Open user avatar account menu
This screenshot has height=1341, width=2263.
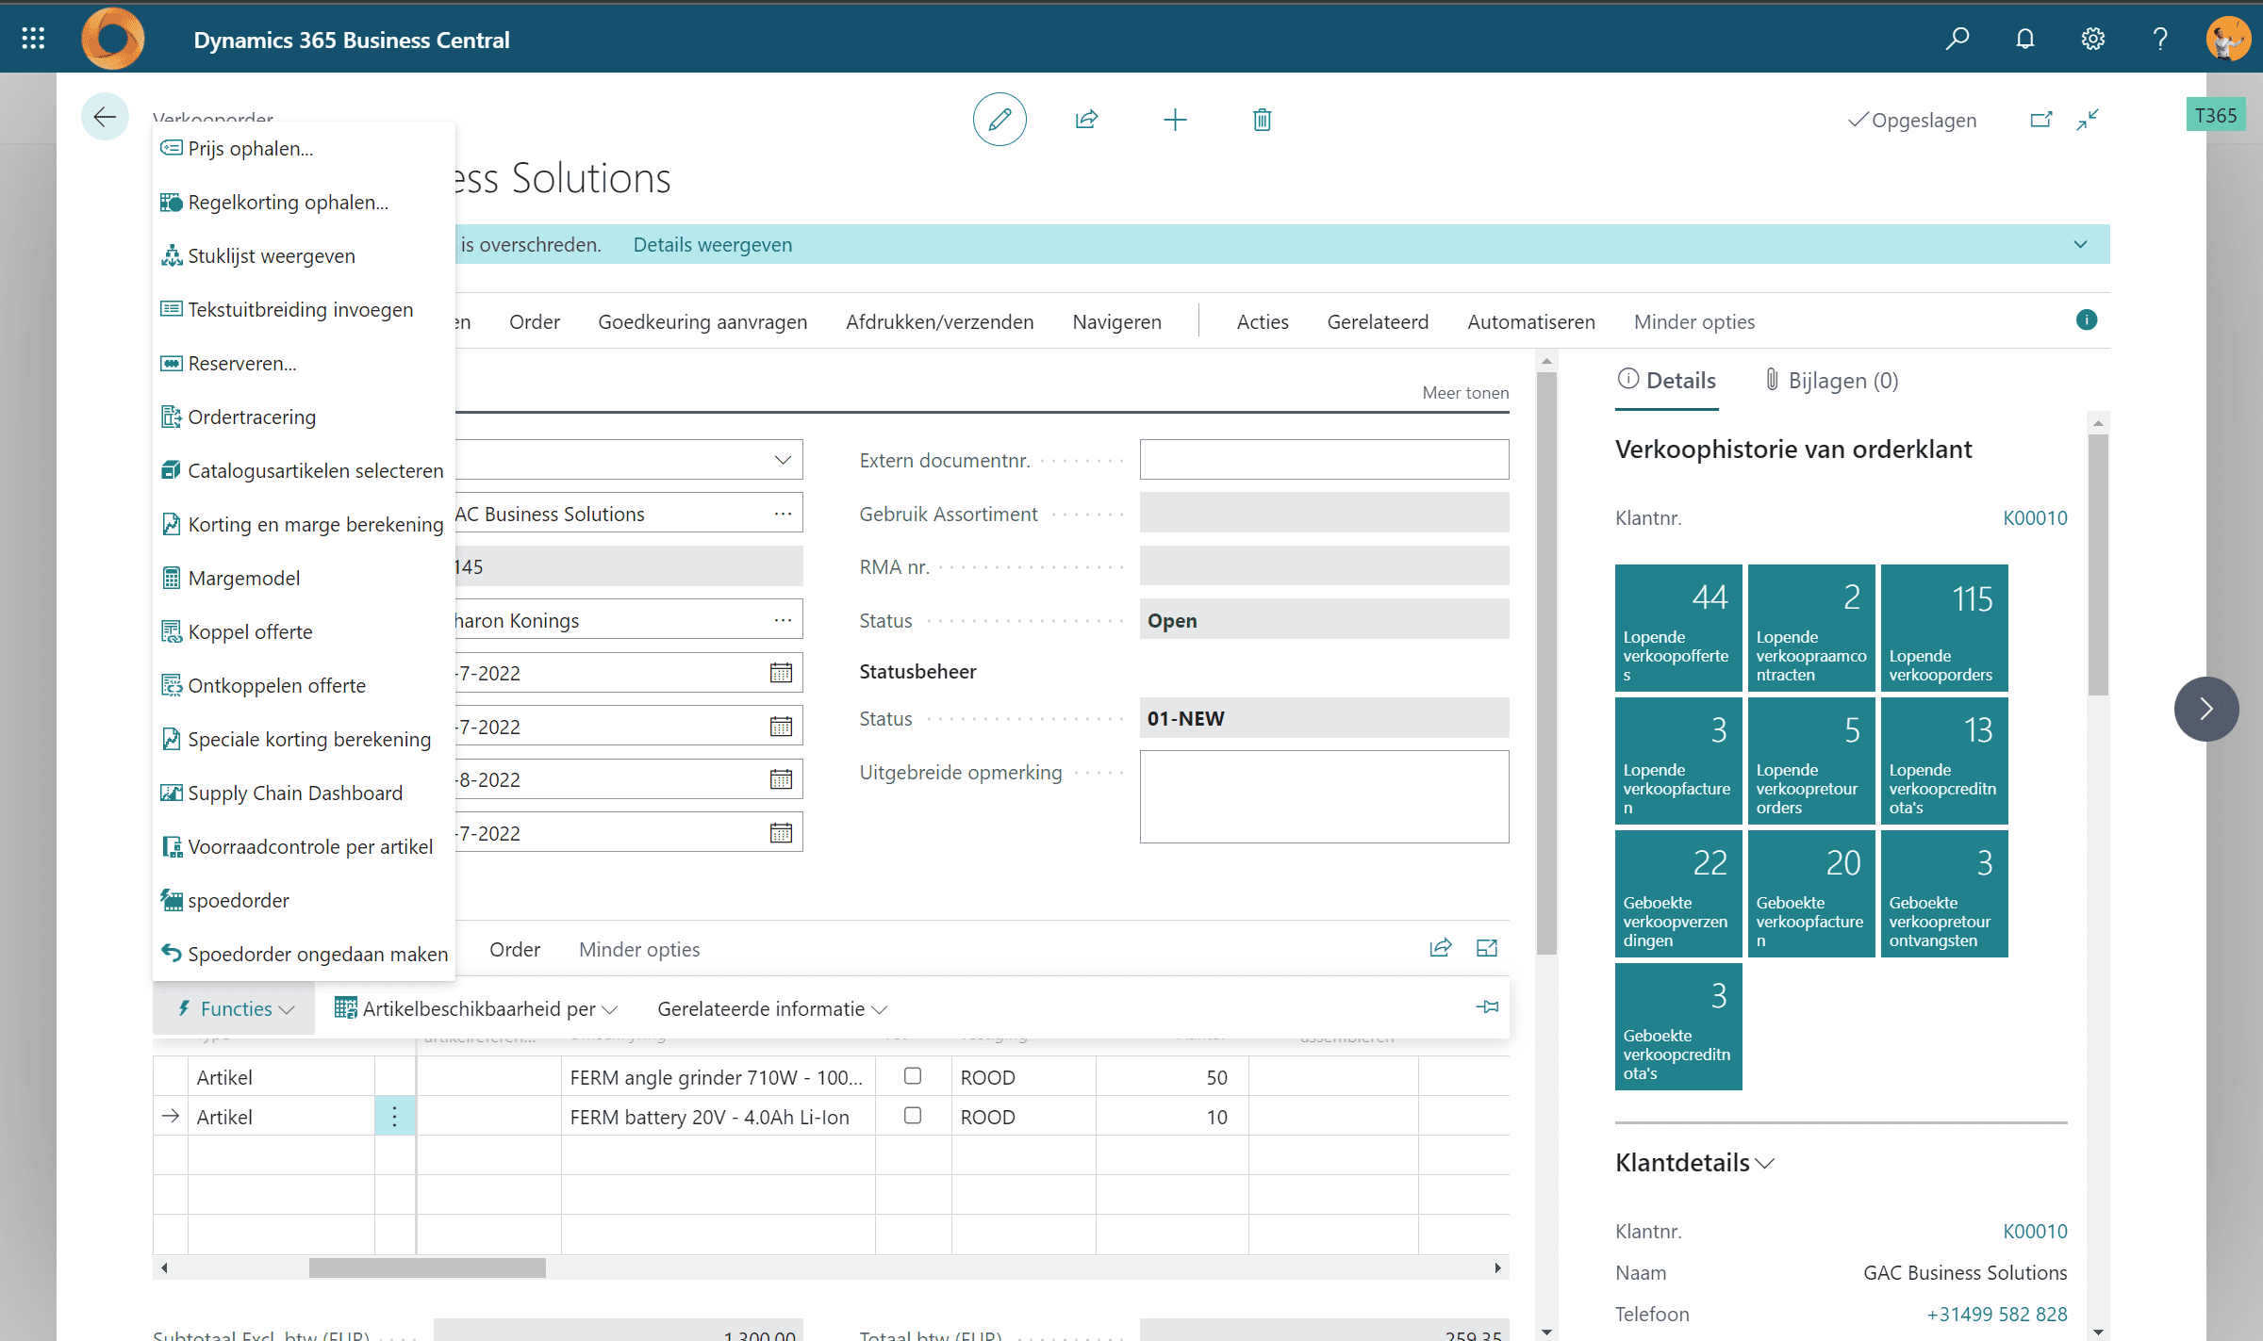tap(2228, 39)
